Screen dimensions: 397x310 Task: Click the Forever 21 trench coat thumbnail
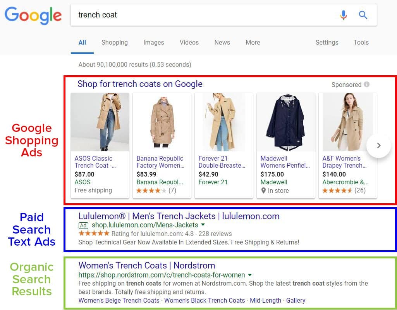coord(223,121)
